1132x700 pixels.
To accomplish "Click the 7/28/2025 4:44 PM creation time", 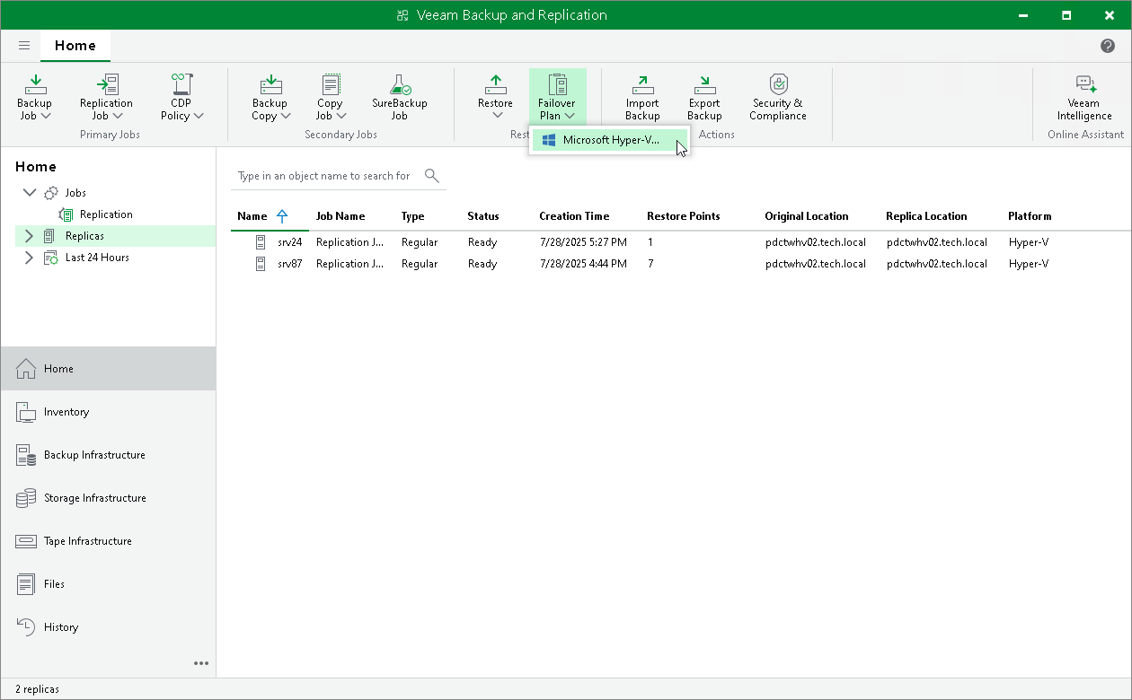I will (583, 264).
